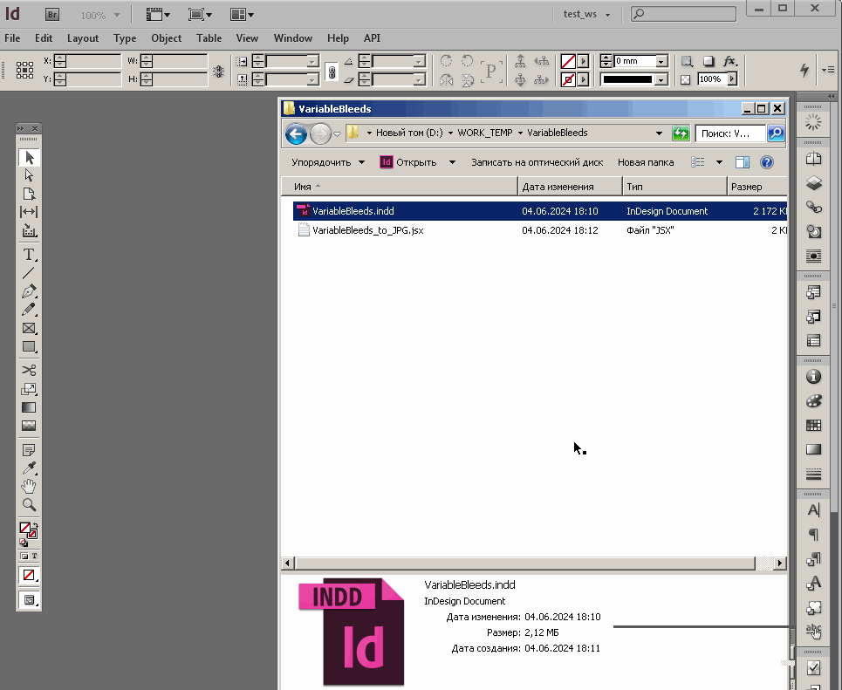Click the stroke color swatch in the control bar
This screenshot has height=690, width=842.
[x=568, y=79]
